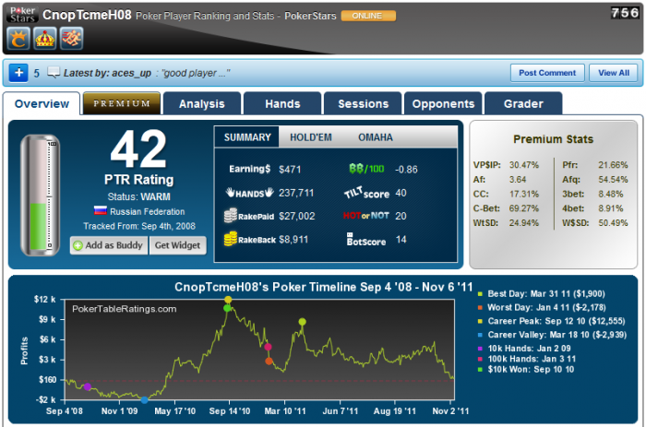The height and width of the screenshot is (427, 646).
Task: Click the crown badge icon
Action: point(45,39)
